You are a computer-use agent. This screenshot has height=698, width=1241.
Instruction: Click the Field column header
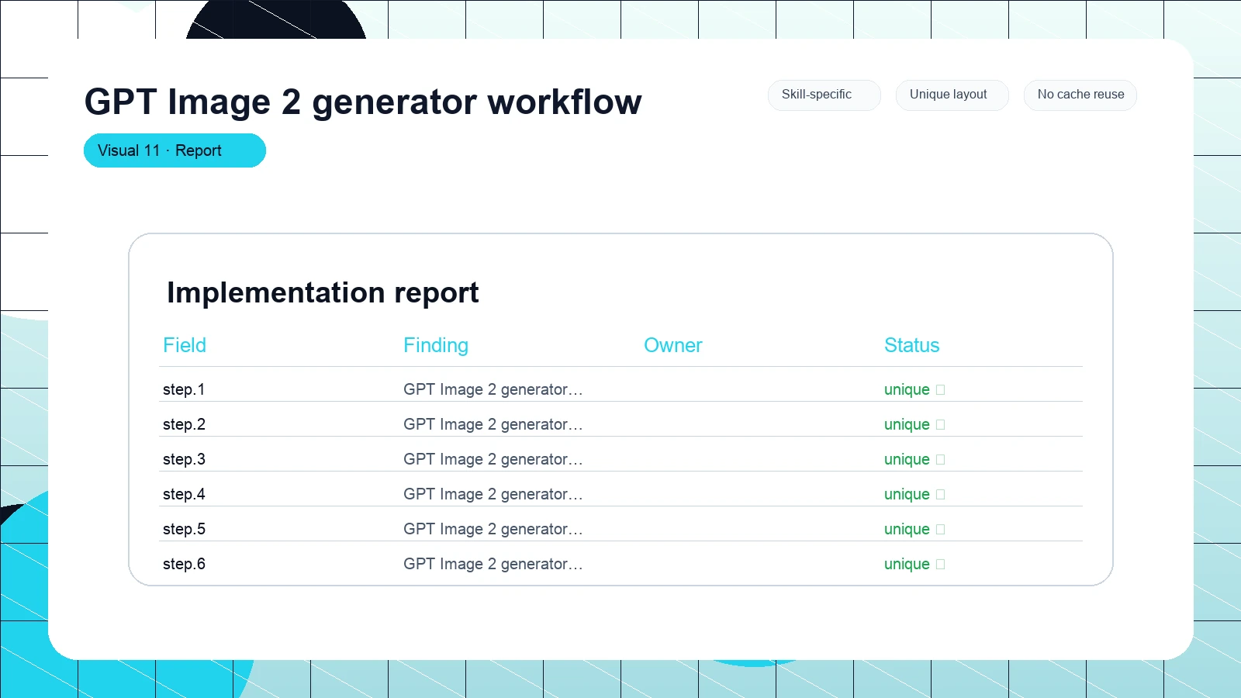click(185, 345)
